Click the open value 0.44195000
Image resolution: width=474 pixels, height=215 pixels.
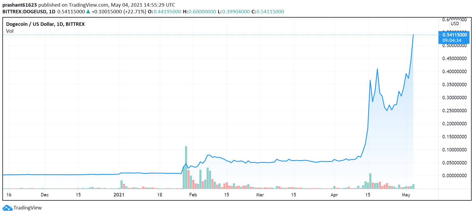pyautogui.click(x=167, y=12)
